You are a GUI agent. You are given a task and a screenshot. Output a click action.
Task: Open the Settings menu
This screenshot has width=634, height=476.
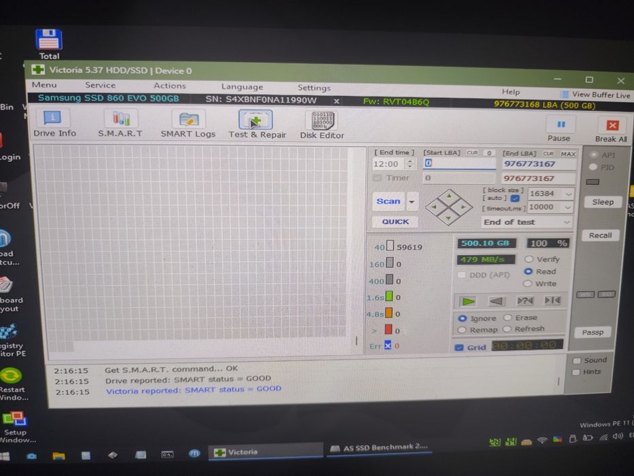pyautogui.click(x=314, y=88)
